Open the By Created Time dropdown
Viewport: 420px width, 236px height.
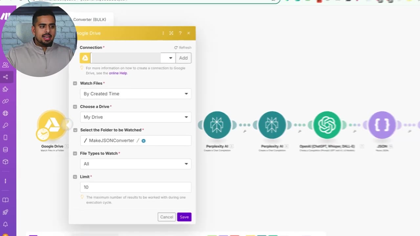[x=136, y=94]
